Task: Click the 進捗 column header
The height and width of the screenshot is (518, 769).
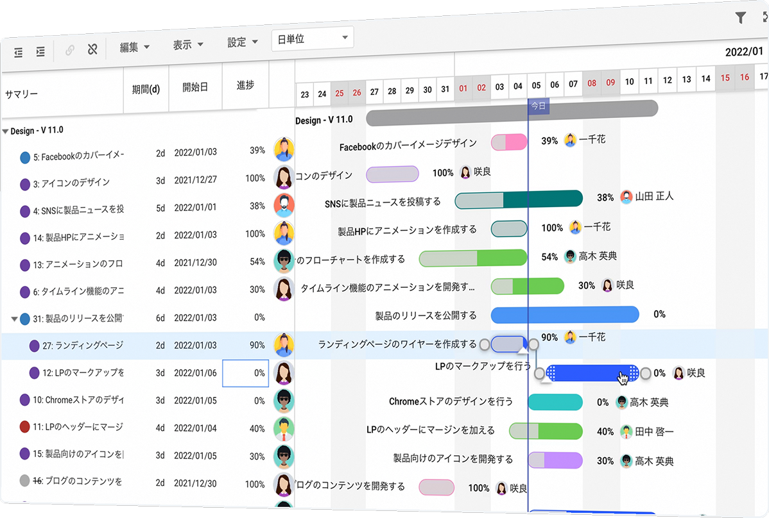Action: click(245, 85)
